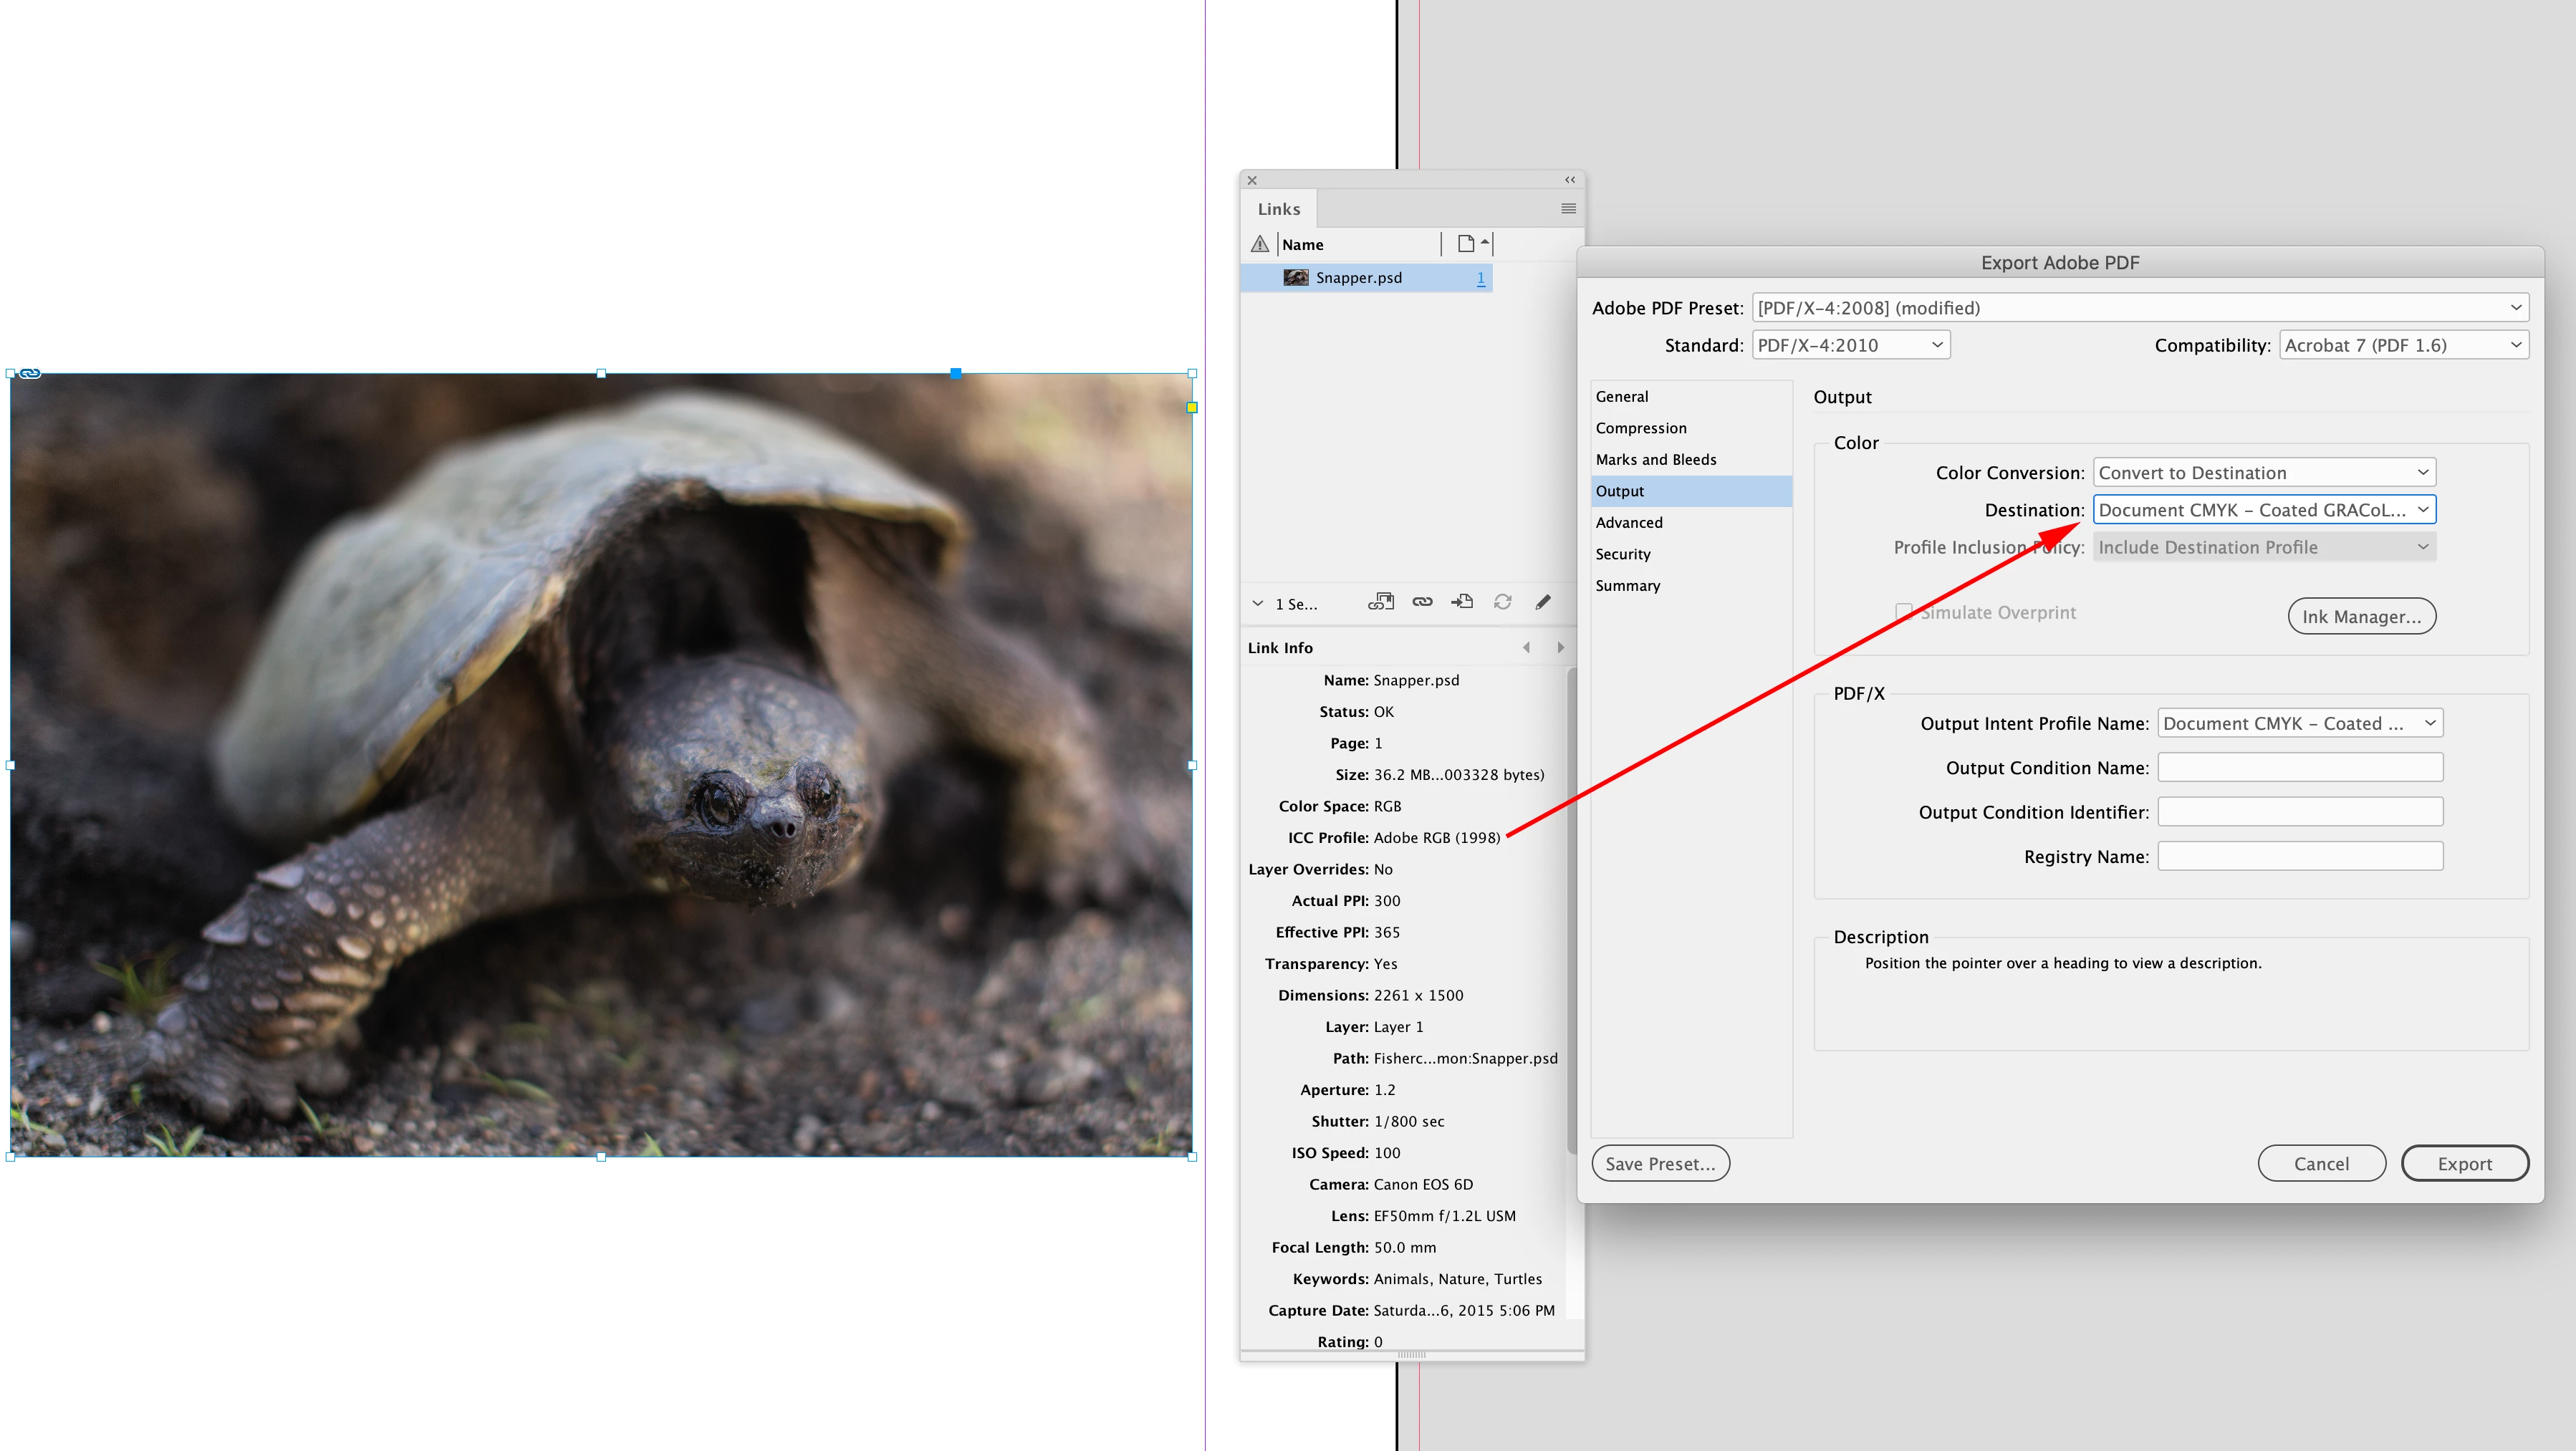Click the Relink chain icon
Image resolution: width=2576 pixels, height=1451 pixels.
pos(1422,602)
